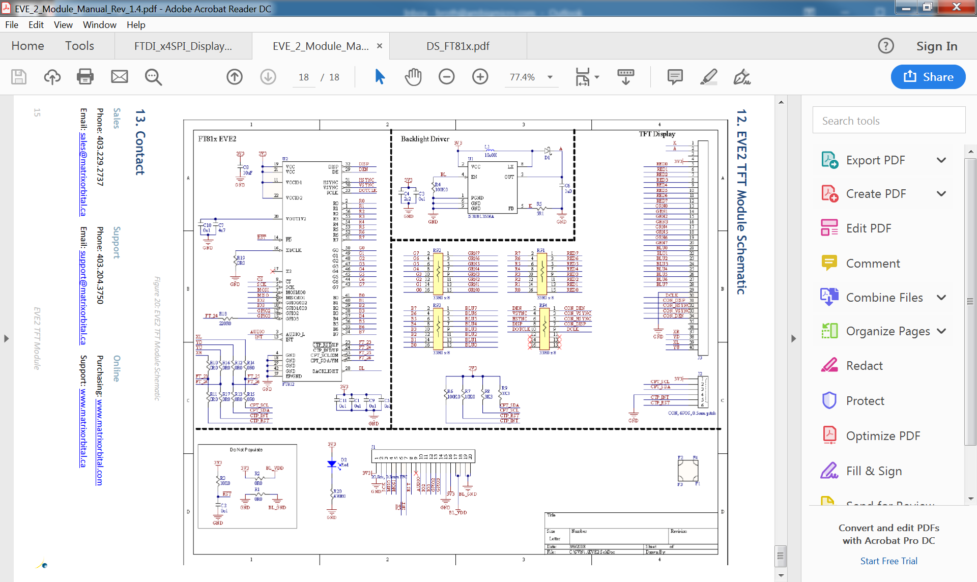This screenshot has height=582, width=977.
Task: Click Start Free Trial link
Action: 888,561
